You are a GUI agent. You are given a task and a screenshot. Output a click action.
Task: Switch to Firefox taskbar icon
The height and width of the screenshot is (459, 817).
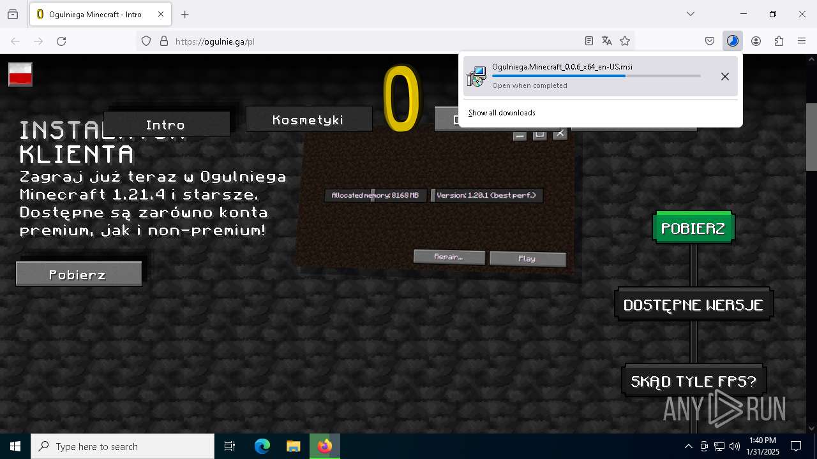[325, 446]
